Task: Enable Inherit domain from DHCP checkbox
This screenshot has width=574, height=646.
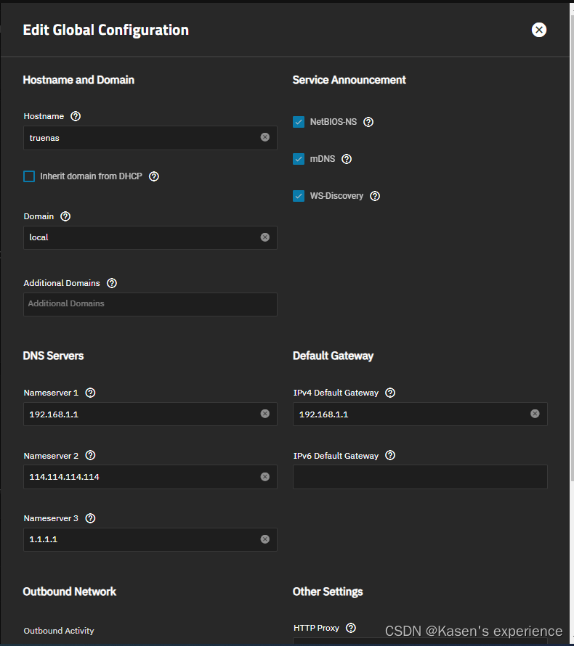Action: 29,176
